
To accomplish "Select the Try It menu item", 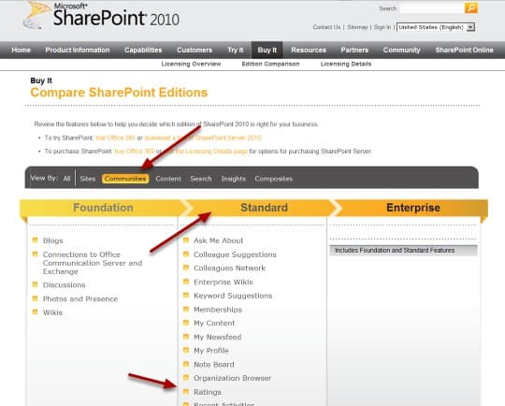I will pyautogui.click(x=235, y=50).
